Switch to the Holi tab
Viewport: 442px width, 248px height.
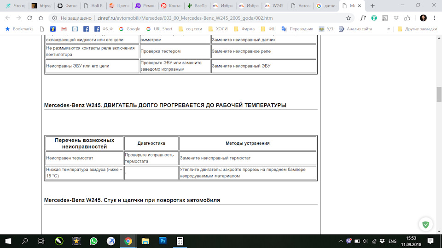point(93,6)
